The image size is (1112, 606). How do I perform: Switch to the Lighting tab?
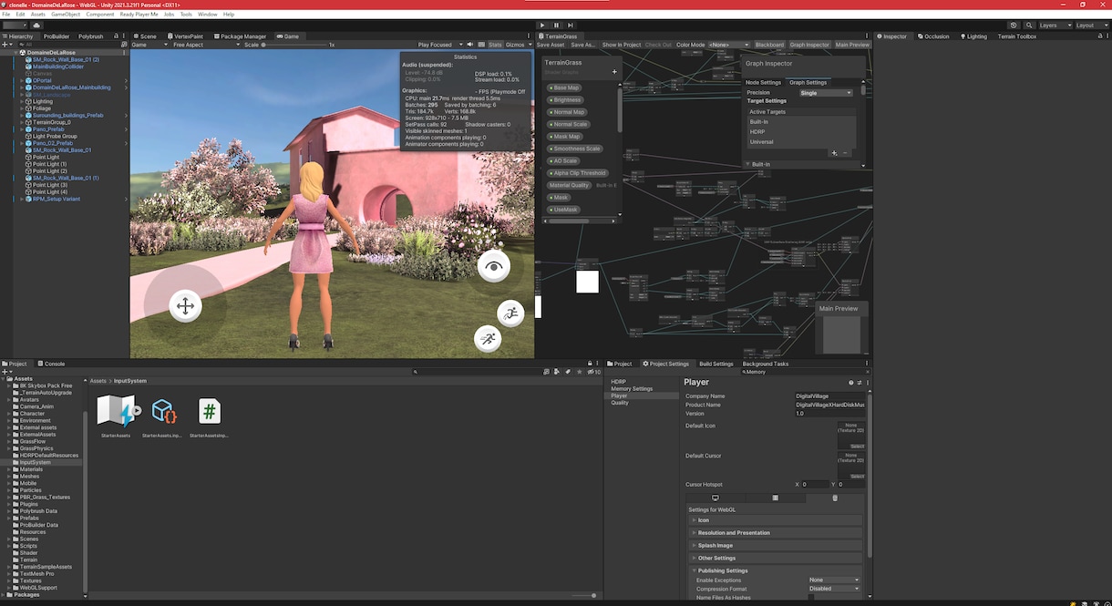(973, 36)
